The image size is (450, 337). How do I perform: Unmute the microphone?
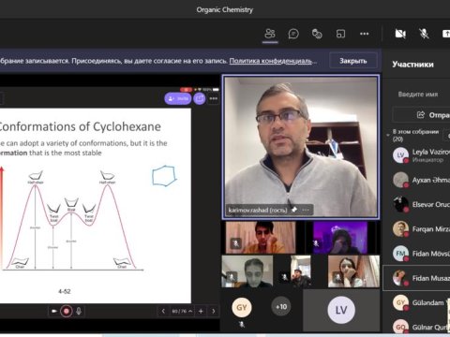[x=424, y=34]
